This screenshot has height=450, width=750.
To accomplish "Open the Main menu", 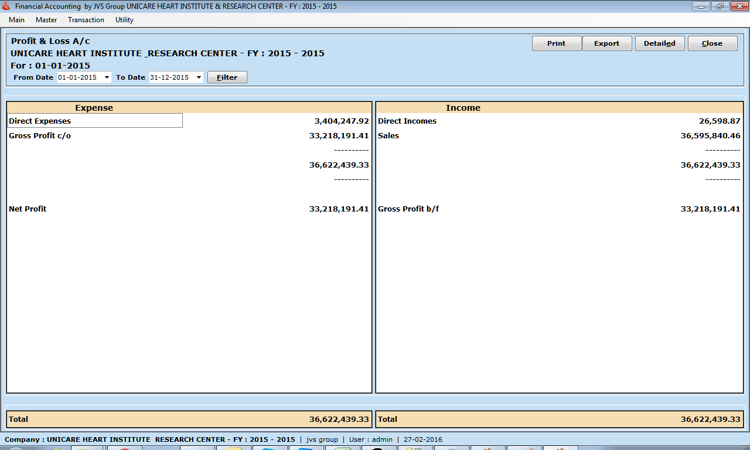I will pyautogui.click(x=16, y=20).
